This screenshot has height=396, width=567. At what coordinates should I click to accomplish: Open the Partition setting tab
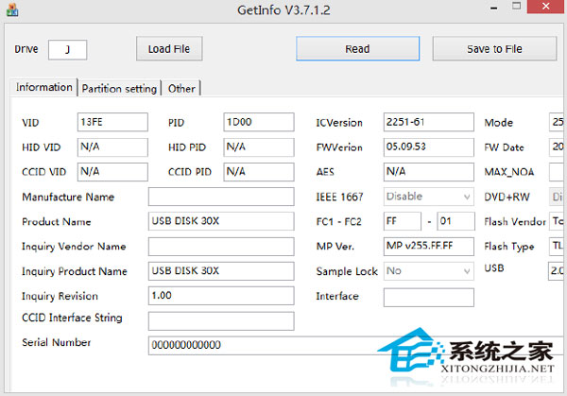click(x=119, y=88)
